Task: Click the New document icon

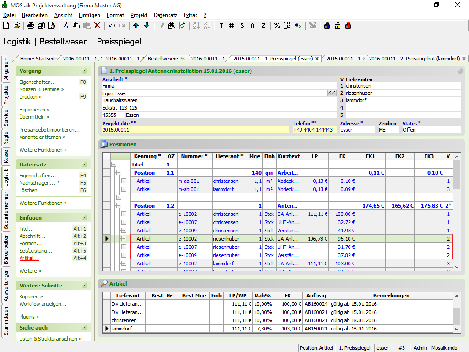Action: (6, 26)
